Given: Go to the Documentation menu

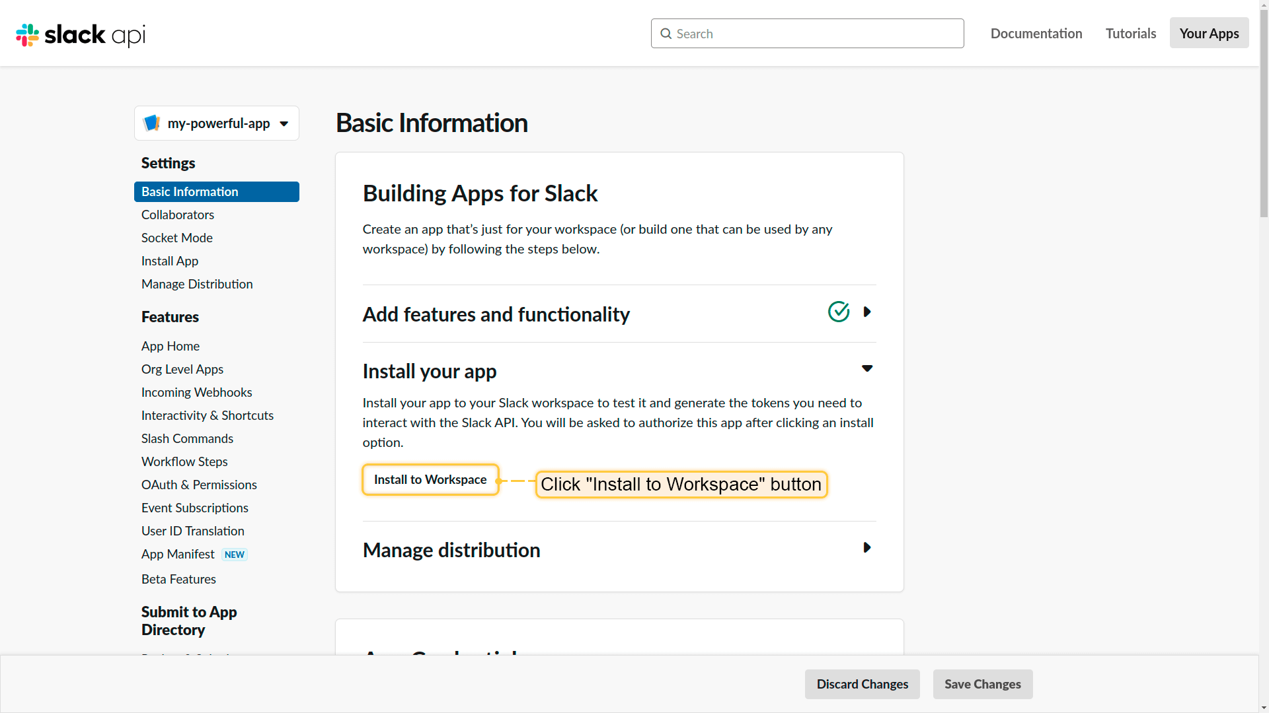Looking at the screenshot, I should (x=1036, y=33).
